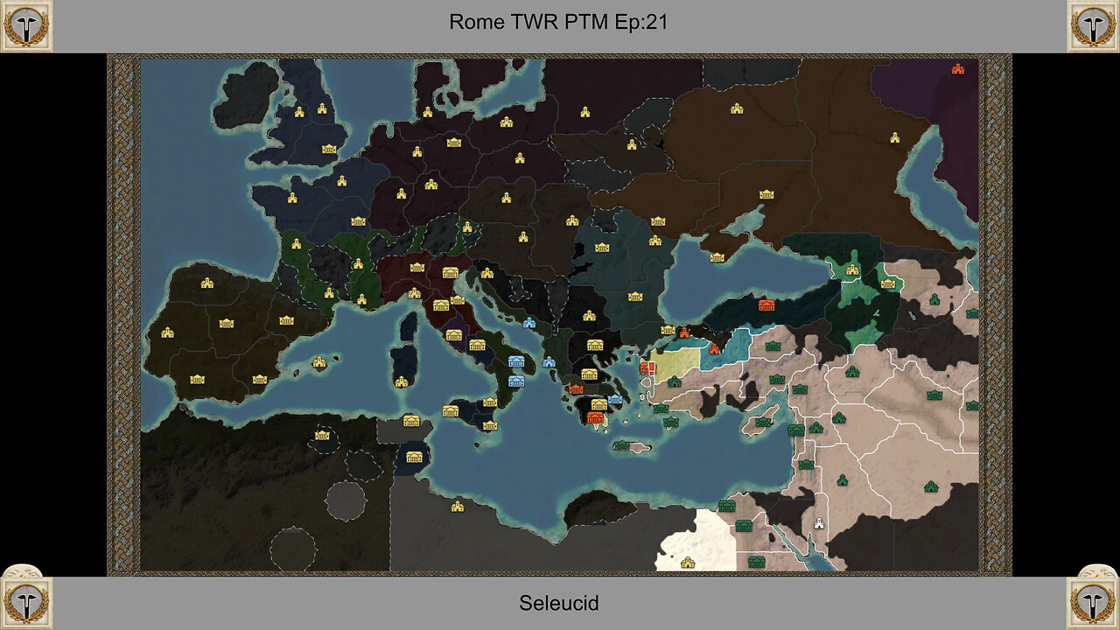The width and height of the screenshot is (1120, 630).
Task: Select the red settlement icon in the map's northeast corner
Action: coord(958,68)
